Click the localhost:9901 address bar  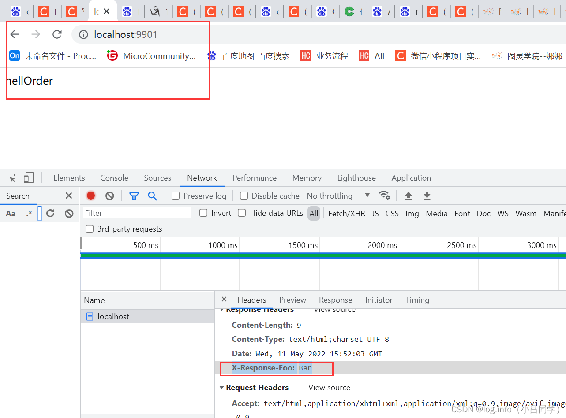click(x=319, y=34)
